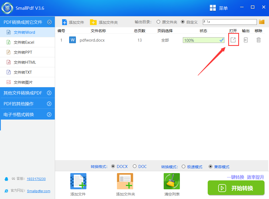Viewport: 269px width, 199px height.
Task: Switch to 文件转Word
Action: point(28,32)
